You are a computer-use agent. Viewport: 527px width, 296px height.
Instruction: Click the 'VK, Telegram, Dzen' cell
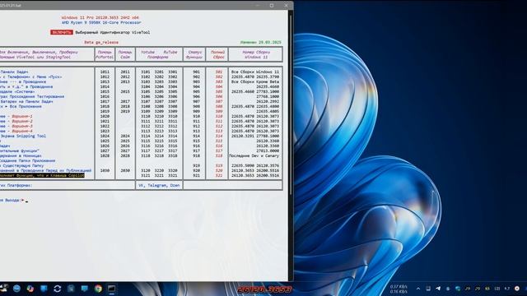[159, 185]
